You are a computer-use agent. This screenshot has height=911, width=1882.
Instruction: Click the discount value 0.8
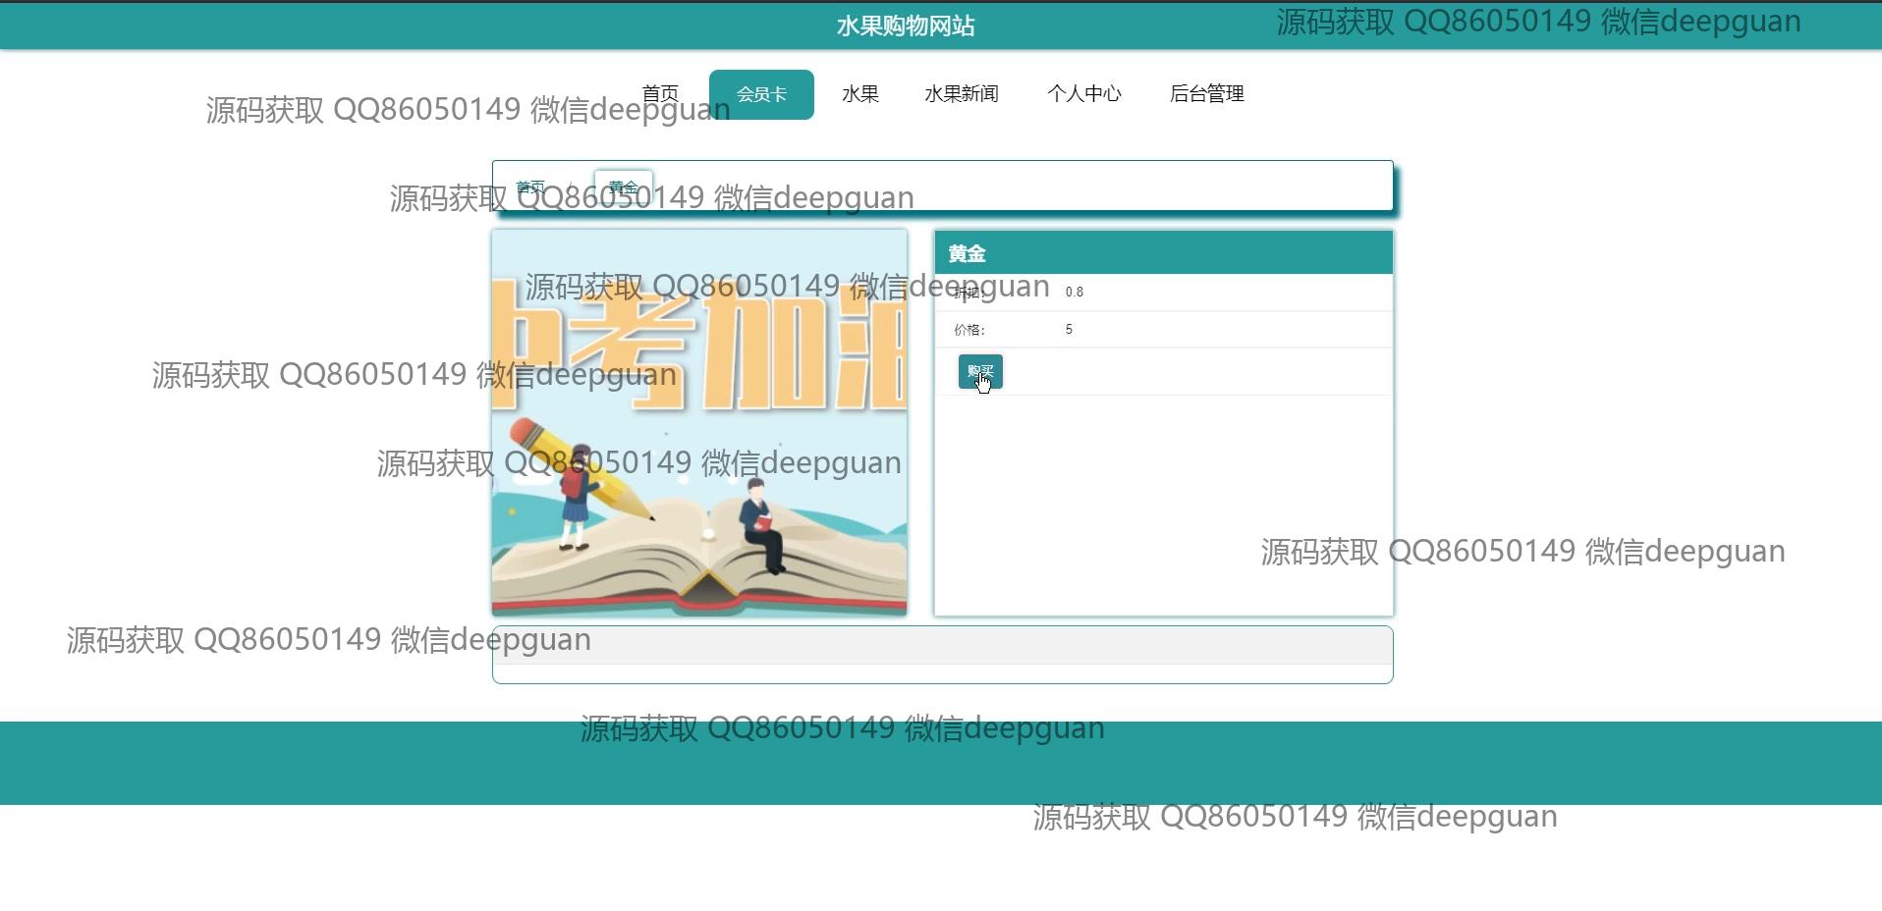coord(1074,292)
